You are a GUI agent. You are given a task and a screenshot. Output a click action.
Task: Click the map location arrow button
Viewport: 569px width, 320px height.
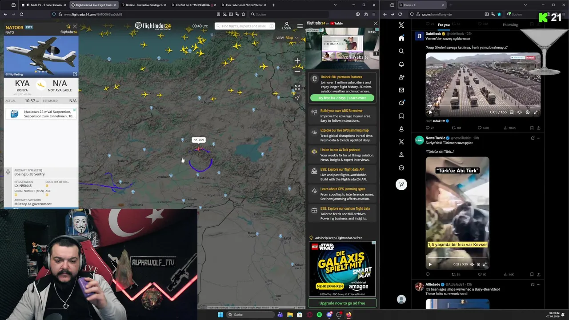[297, 98]
